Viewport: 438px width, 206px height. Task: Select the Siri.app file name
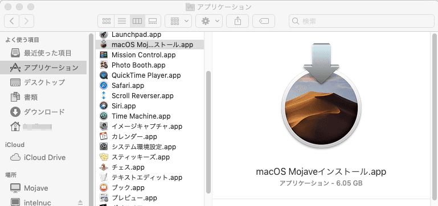pos(124,106)
